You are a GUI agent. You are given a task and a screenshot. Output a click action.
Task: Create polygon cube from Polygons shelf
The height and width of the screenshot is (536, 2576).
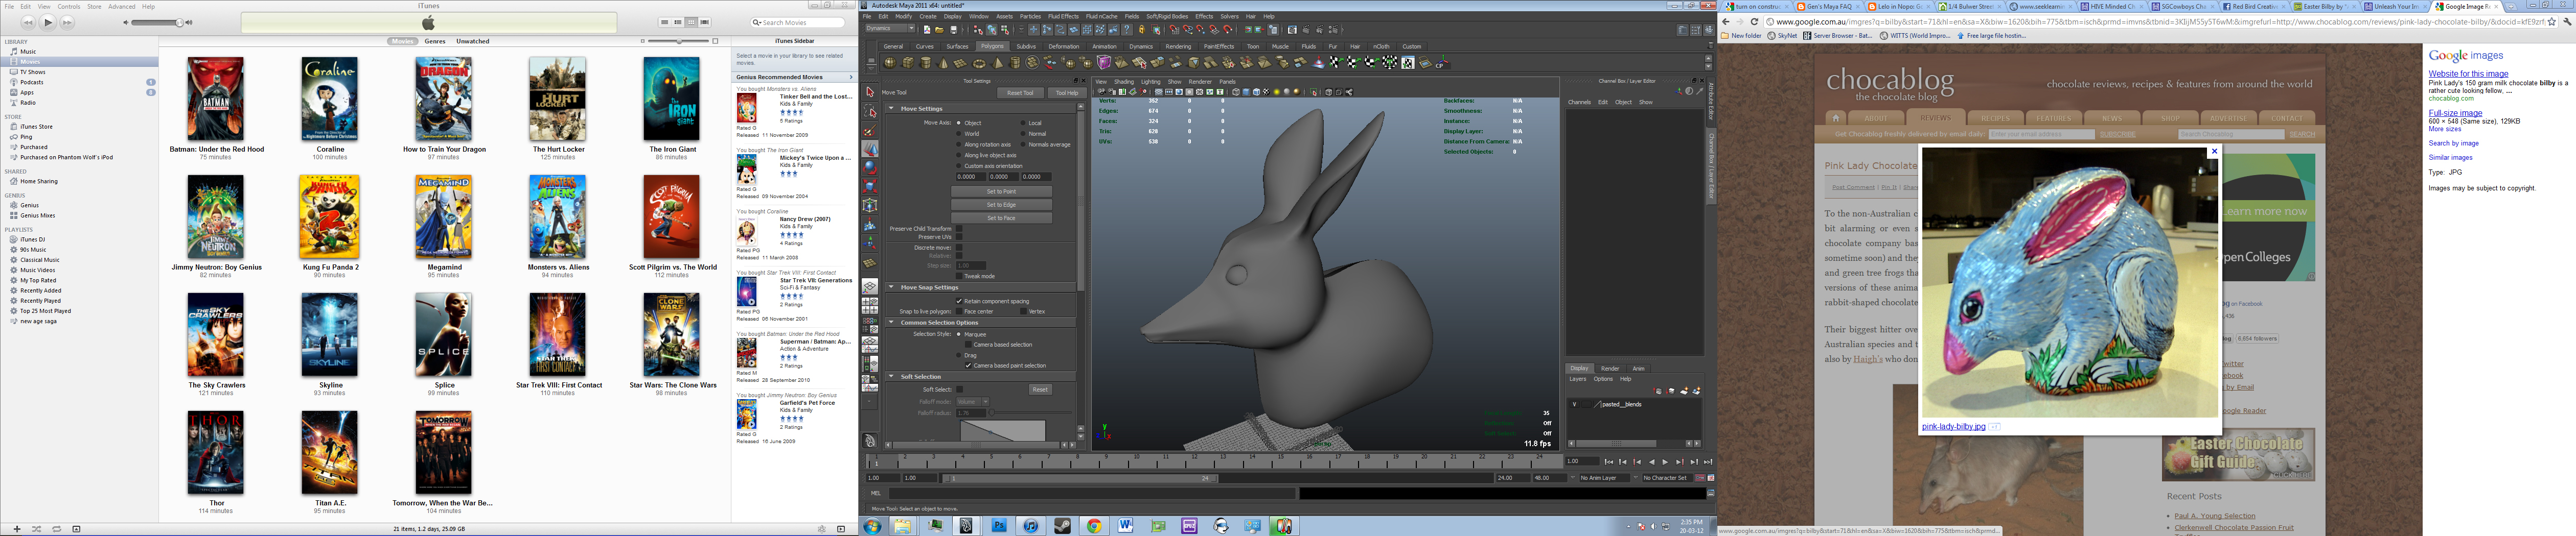click(x=908, y=63)
